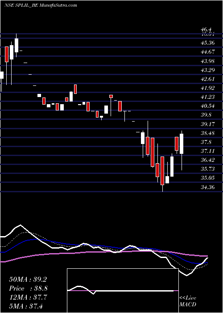Click the 34.36 price axis label
The height and width of the screenshot is (313, 223).
coord(208,187)
